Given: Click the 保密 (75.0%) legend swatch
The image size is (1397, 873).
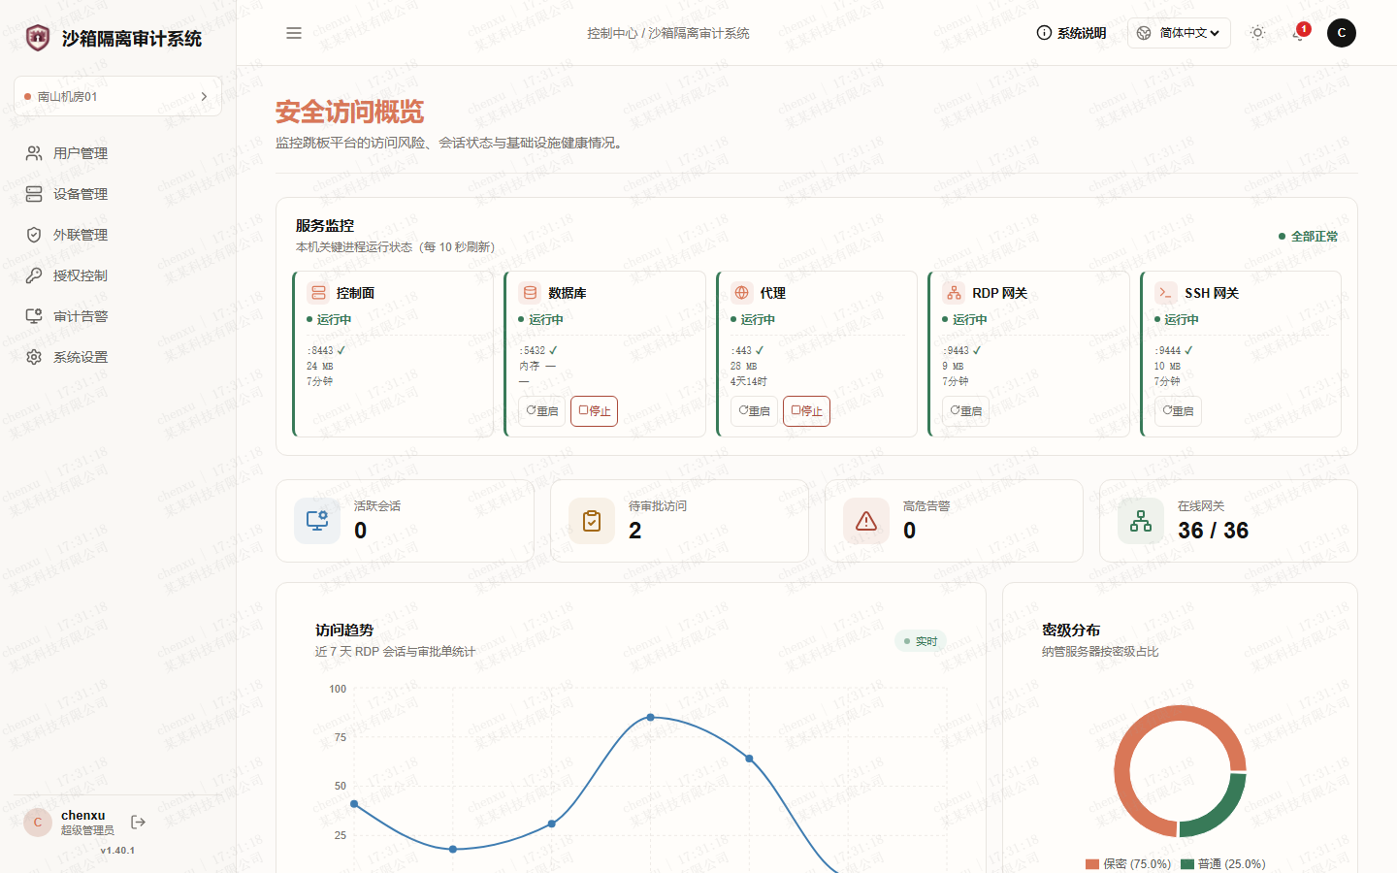Looking at the screenshot, I should (x=1092, y=864).
